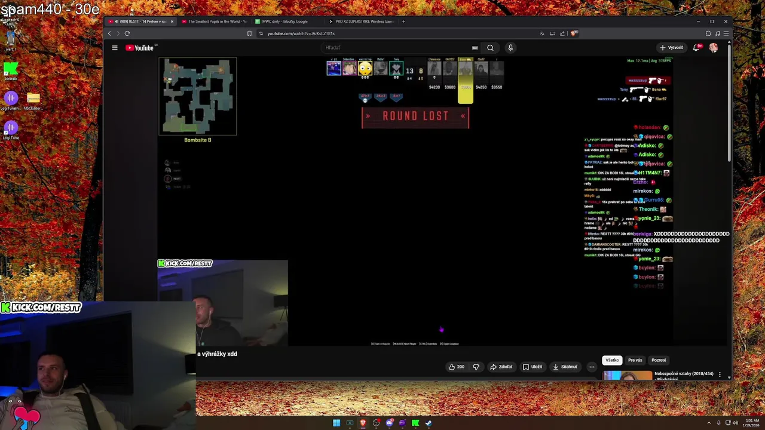This screenshot has height=430, width=765.
Task: Open Discord from taskbar
Action: click(x=389, y=423)
